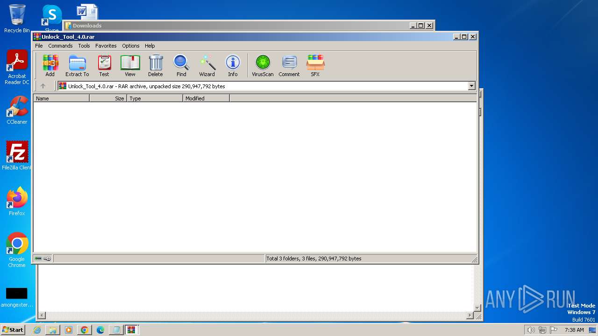The width and height of the screenshot is (598, 336).
Task: Go up one folder level arrow
Action: [x=43, y=86]
